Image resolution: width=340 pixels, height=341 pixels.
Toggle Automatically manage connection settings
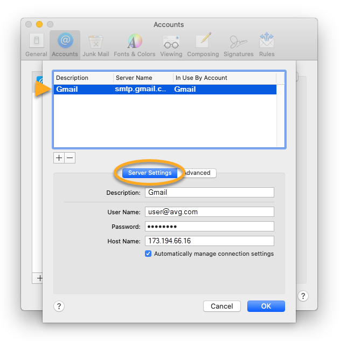pos(148,254)
